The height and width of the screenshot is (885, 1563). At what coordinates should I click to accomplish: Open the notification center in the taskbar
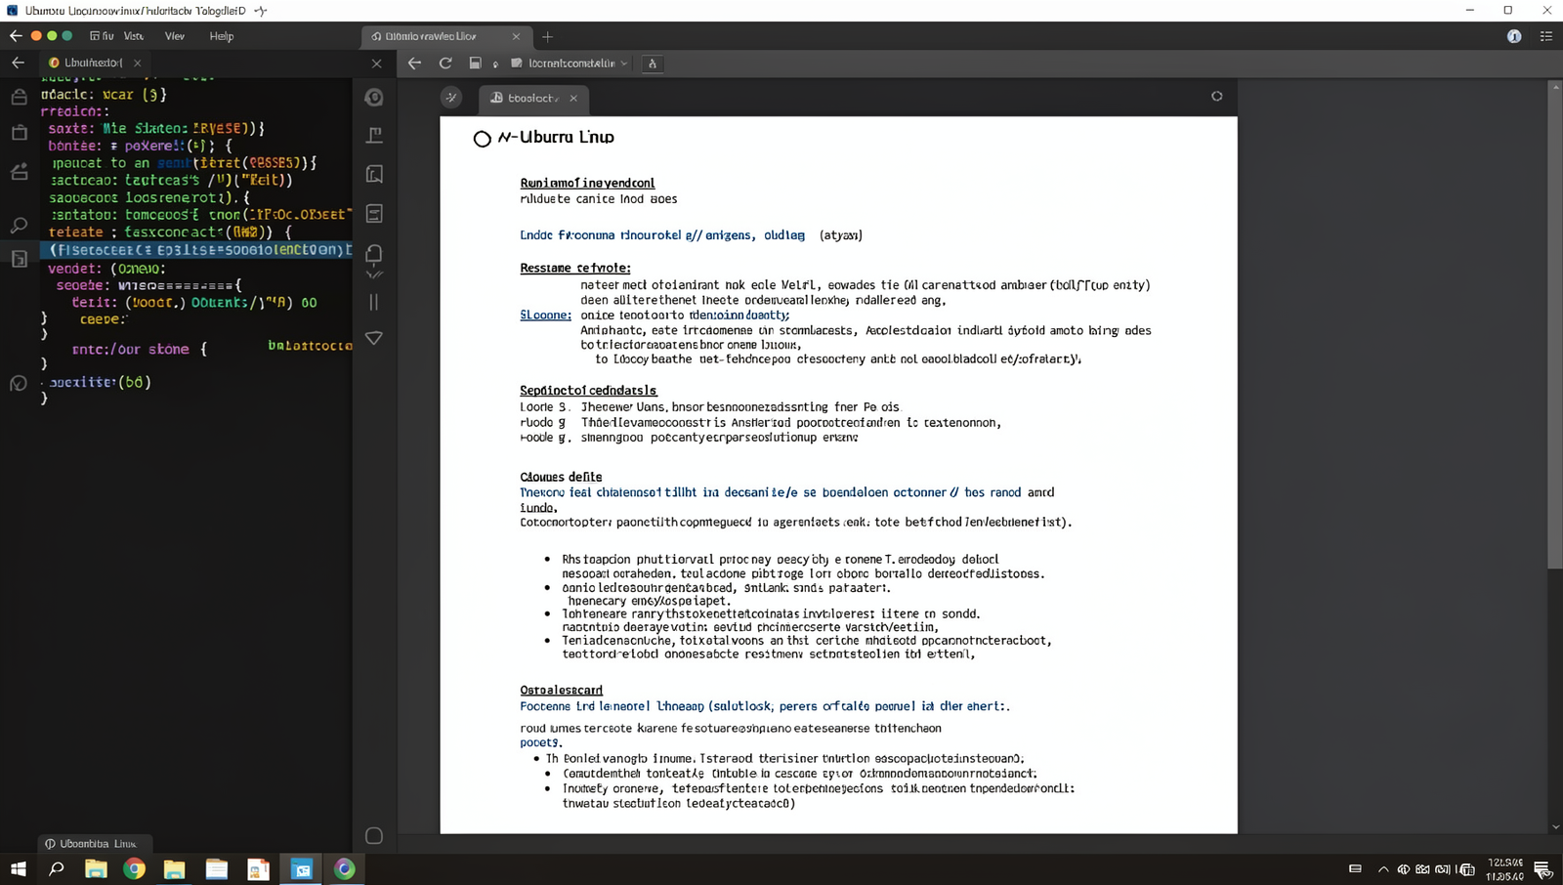click(x=1543, y=869)
